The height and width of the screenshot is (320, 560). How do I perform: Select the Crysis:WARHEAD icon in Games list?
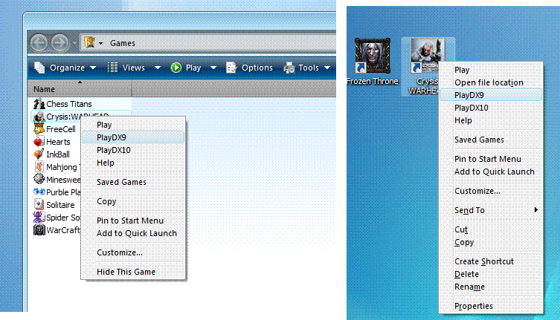39,117
